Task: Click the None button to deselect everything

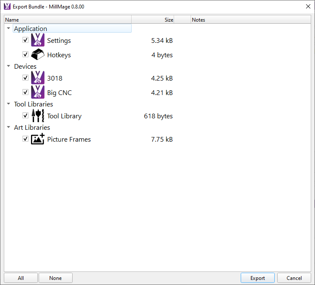Action: tap(55, 278)
